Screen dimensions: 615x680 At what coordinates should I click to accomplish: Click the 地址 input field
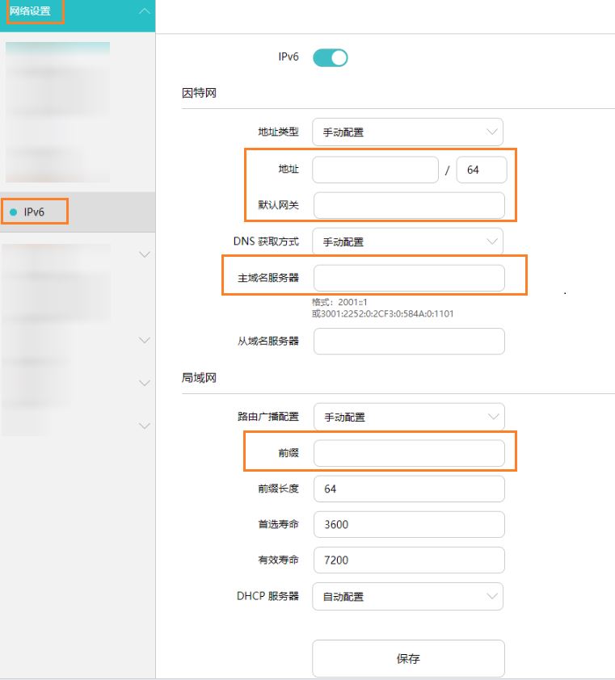click(x=375, y=169)
